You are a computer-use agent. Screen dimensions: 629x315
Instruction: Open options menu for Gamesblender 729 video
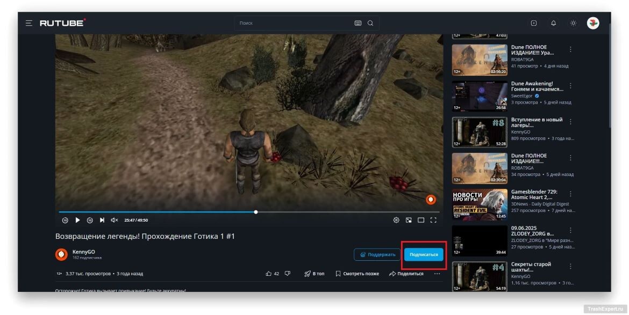[x=570, y=194]
